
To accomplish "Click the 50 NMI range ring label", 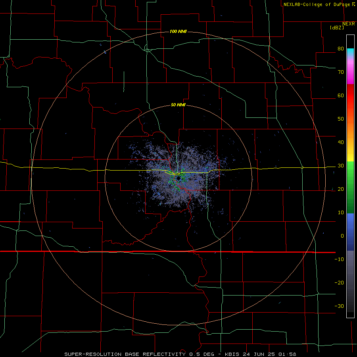I will (x=178, y=105).
